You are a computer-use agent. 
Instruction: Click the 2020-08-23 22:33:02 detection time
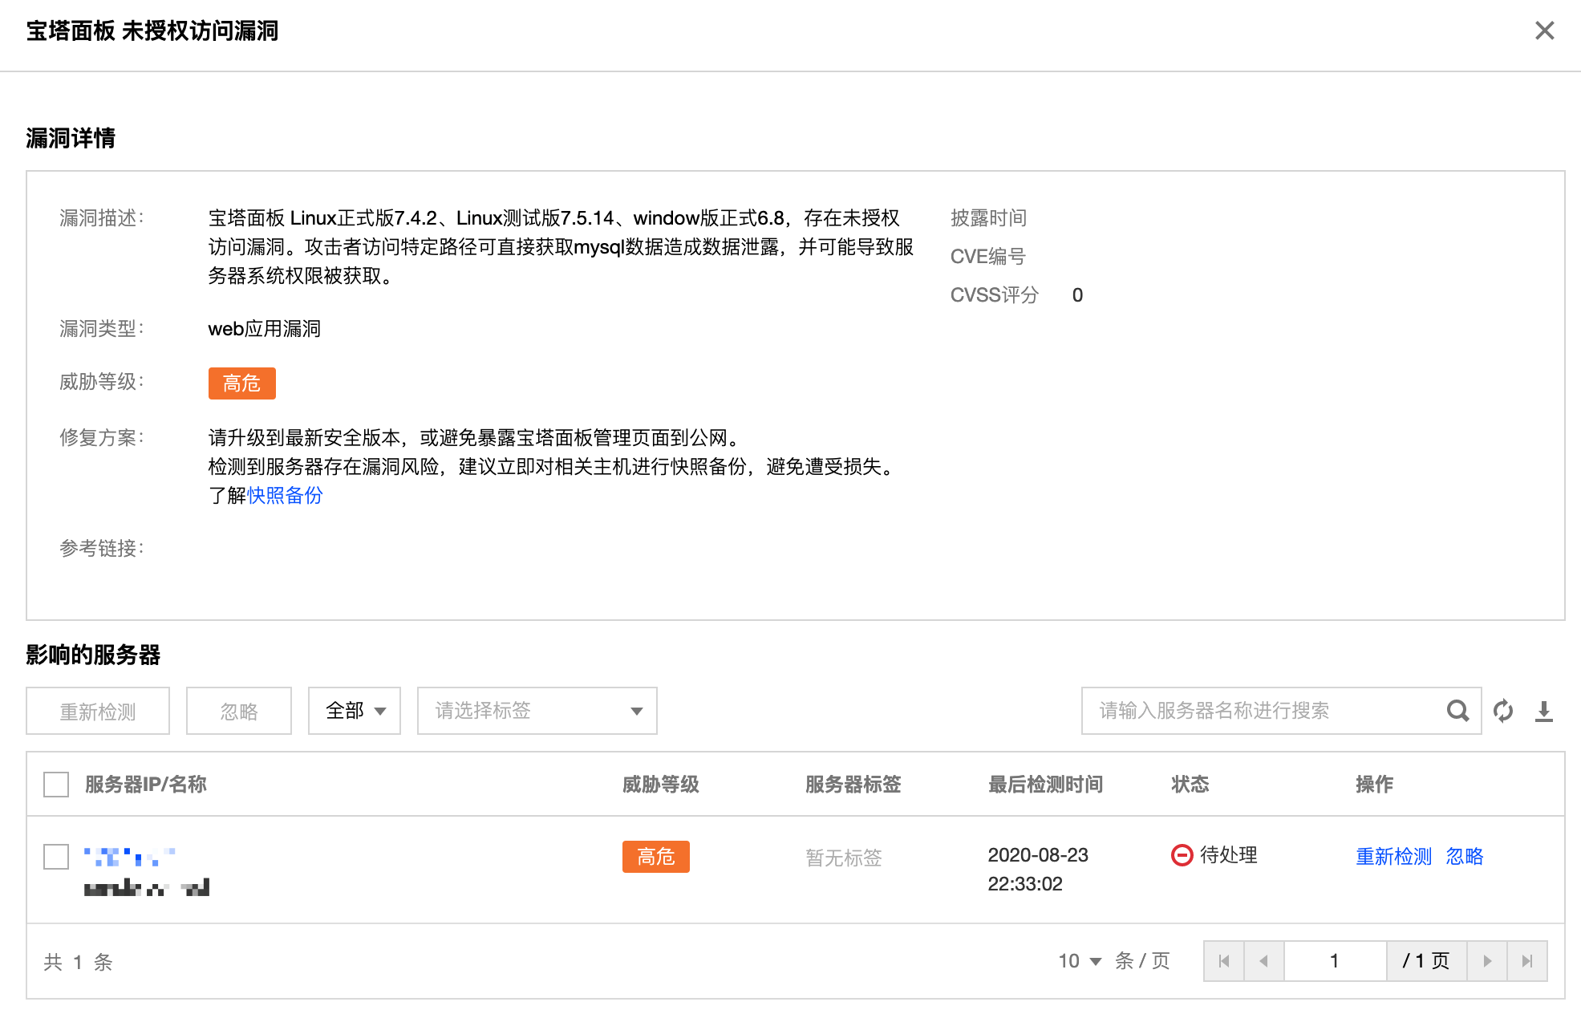click(1038, 870)
